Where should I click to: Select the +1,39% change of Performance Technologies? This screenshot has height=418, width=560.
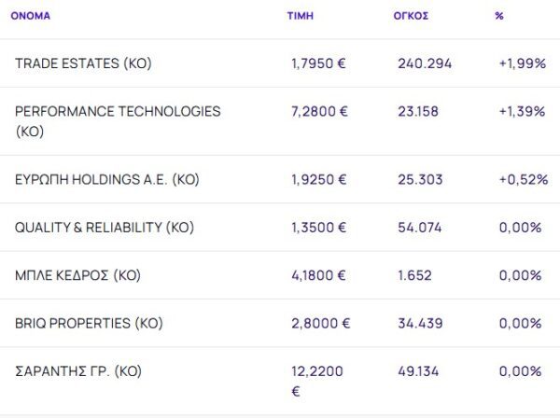point(521,111)
